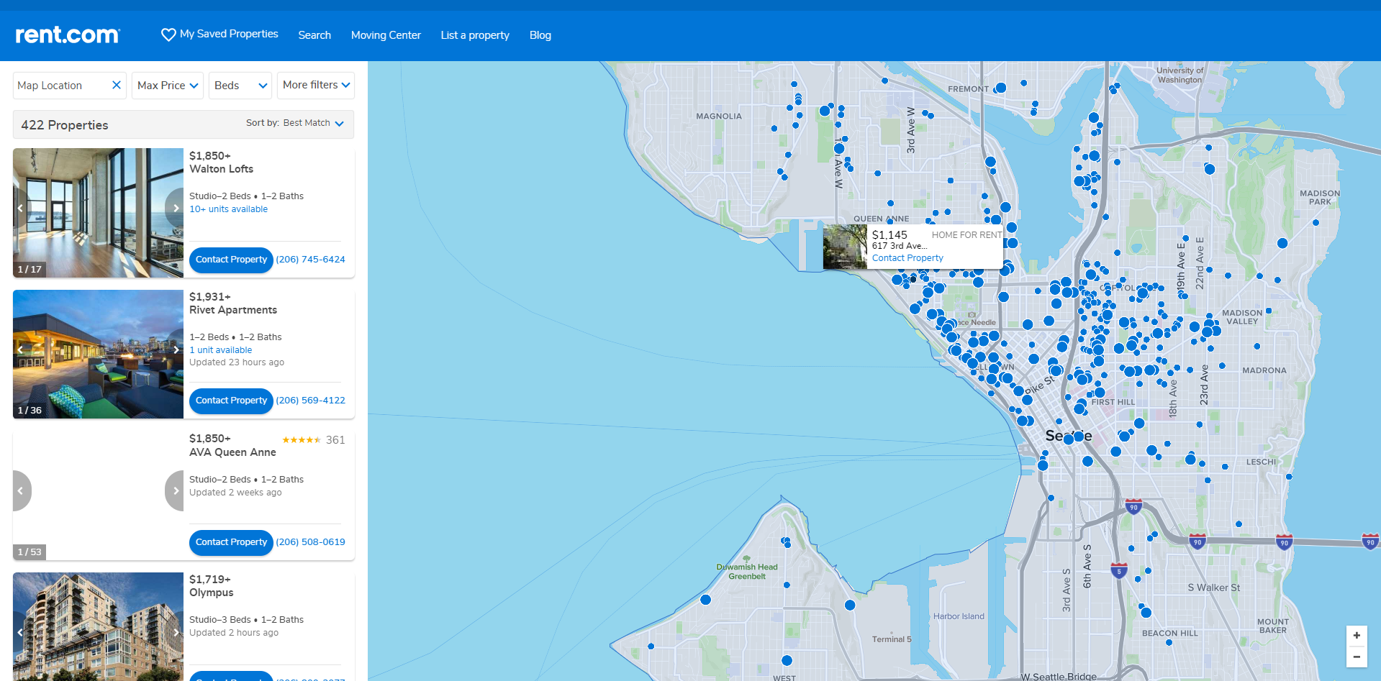Expand More filters options
The height and width of the screenshot is (681, 1381).
316,85
